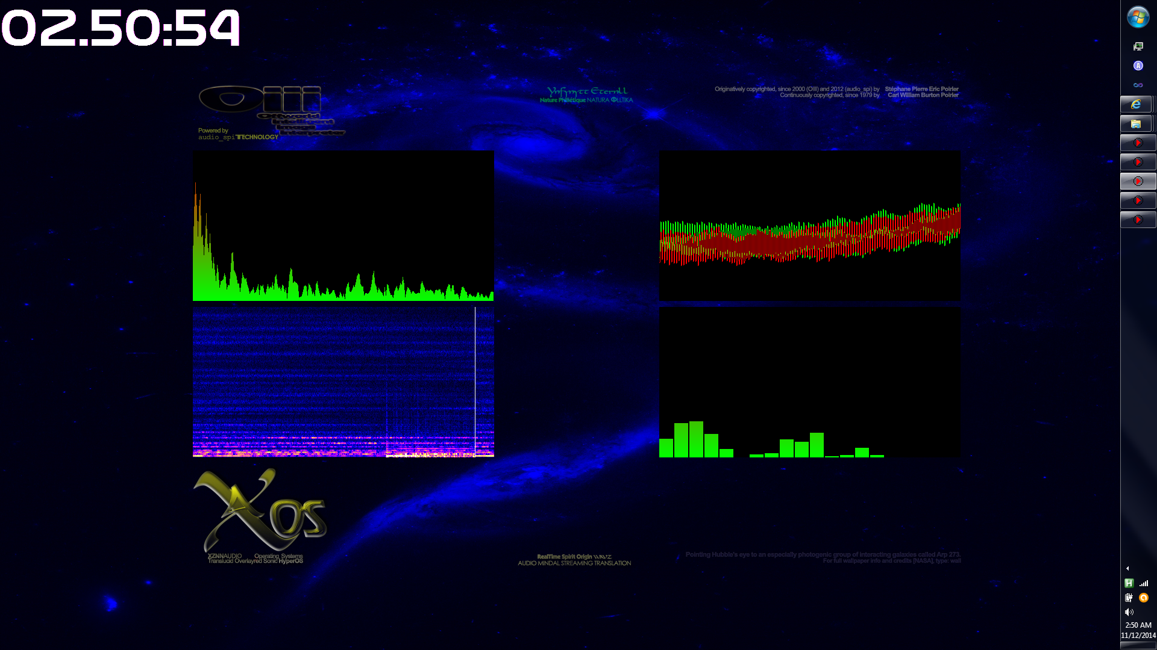Click the system monitor gadget icon
Screen dimensions: 1157x650
point(1138,46)
